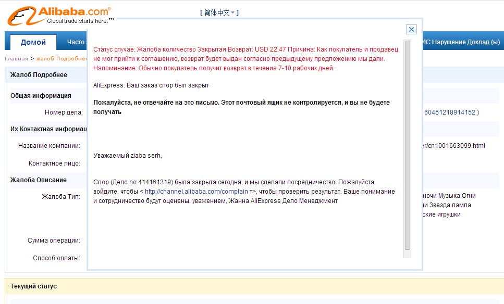
Task: Click the Текущий статус heading
Action: point(33,286)
